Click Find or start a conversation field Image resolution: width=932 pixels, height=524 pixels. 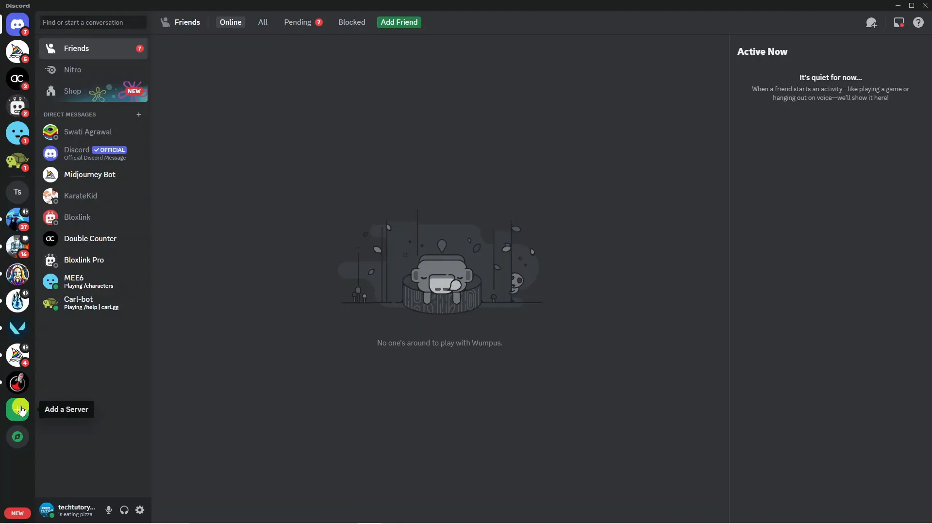click(94, 22)
